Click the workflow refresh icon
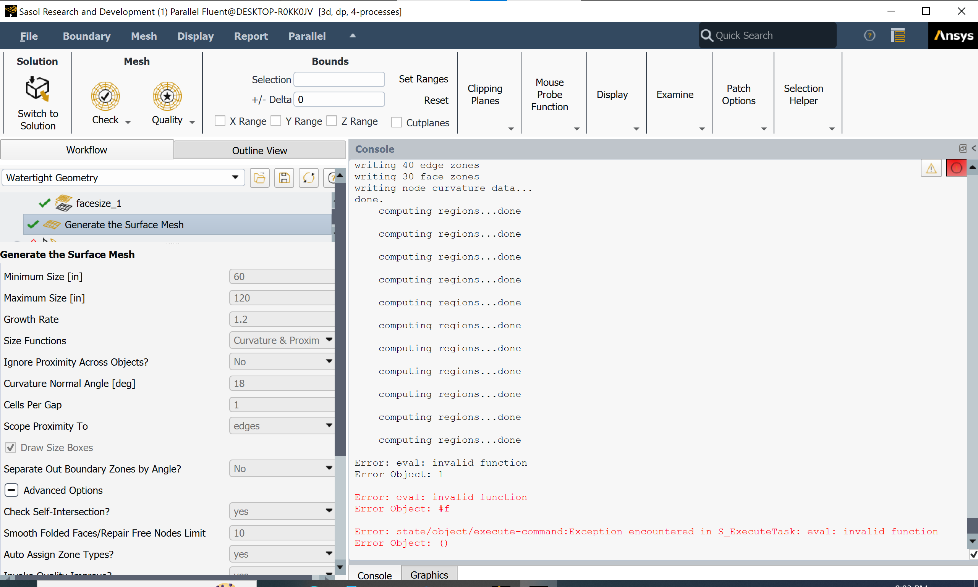The height and width of the screenshot is (587, 978). click(308, 178)
